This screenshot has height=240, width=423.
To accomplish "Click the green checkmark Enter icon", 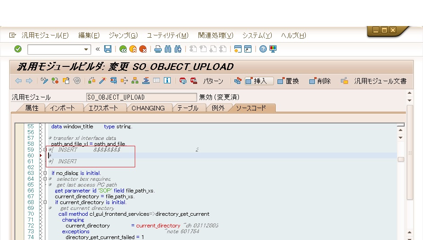I will coord(18,49).
